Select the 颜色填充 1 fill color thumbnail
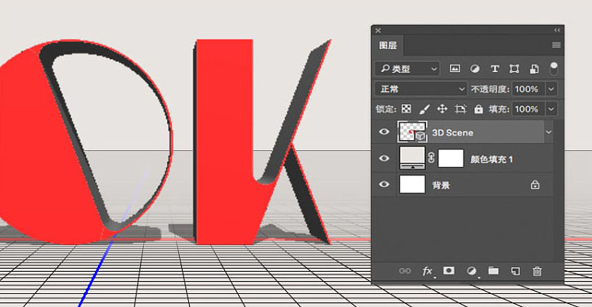The height and width of the screenshot is (307, 592). click(x=412, y=158)
